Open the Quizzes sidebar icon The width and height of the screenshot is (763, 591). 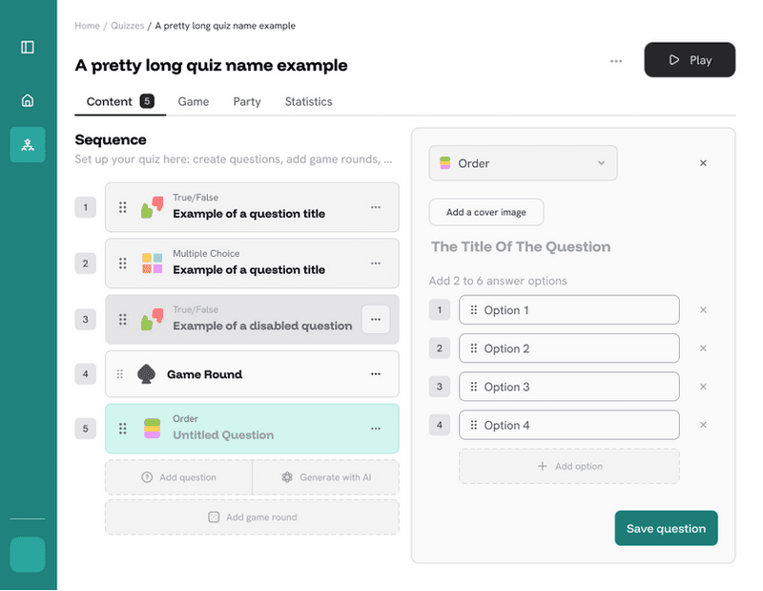tap(28, 145)
